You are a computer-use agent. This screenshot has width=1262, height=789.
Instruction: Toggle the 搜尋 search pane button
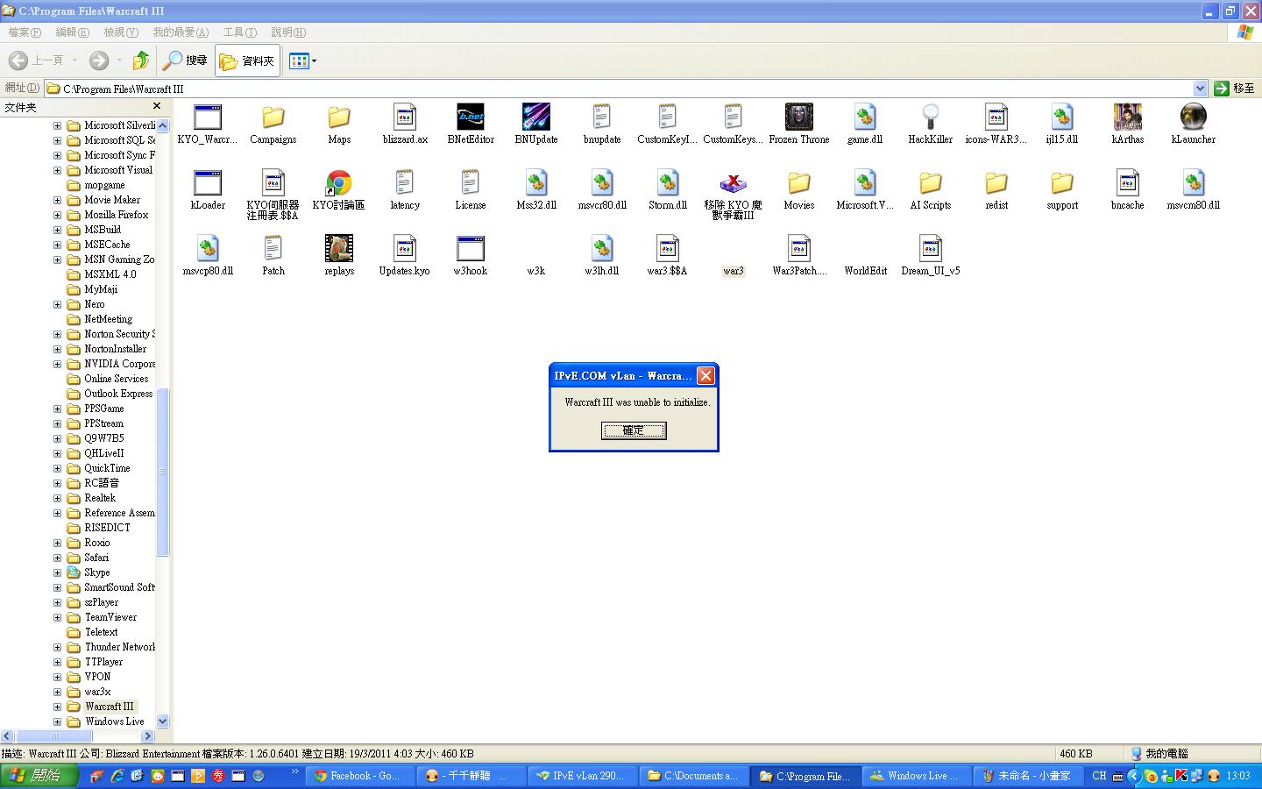click(x=185, y=60)
